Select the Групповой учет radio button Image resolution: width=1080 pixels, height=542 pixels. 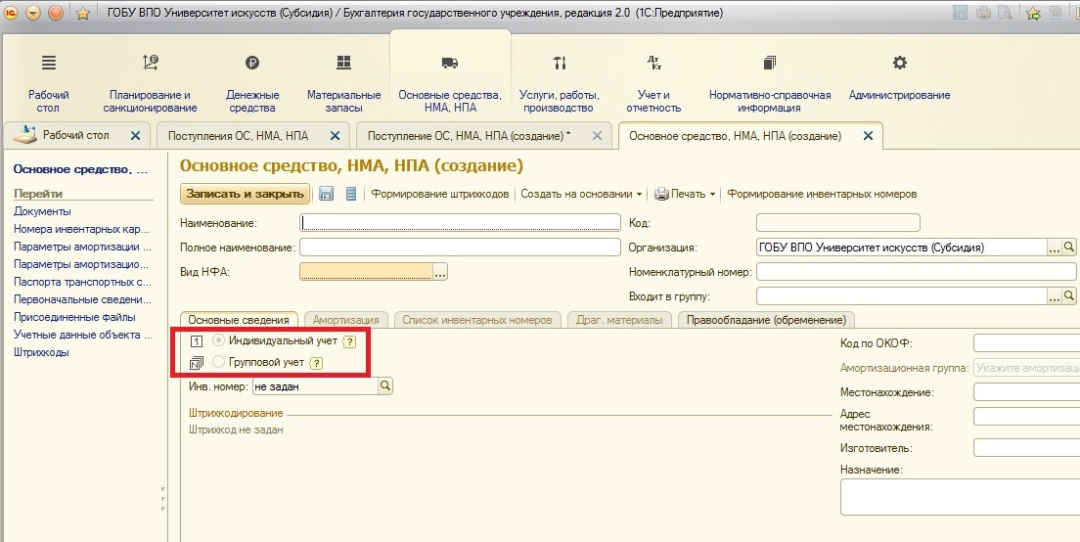coord(219,362)
